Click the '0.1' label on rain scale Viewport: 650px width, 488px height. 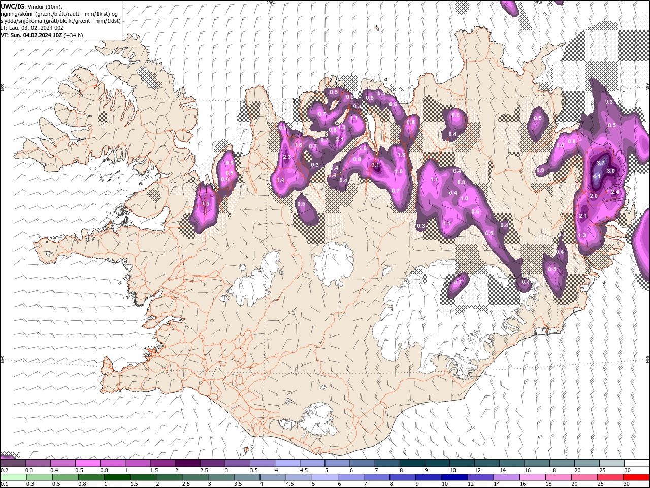5,484
